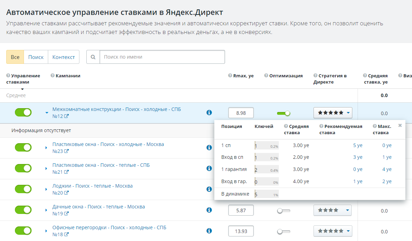Screen dimensions: 412x241
Task: Click the Поиск по имени search field
Action: [x=162, y=57]
